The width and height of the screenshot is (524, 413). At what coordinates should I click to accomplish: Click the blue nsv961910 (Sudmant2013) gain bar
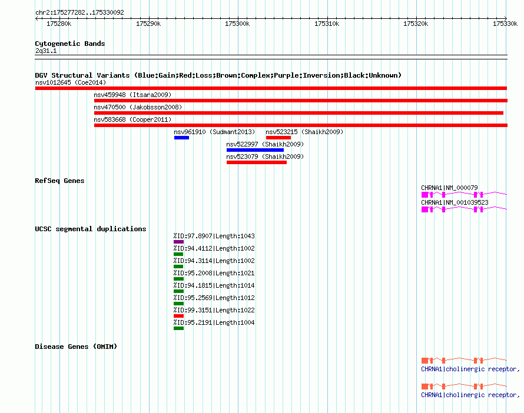(x=181, y=138)
